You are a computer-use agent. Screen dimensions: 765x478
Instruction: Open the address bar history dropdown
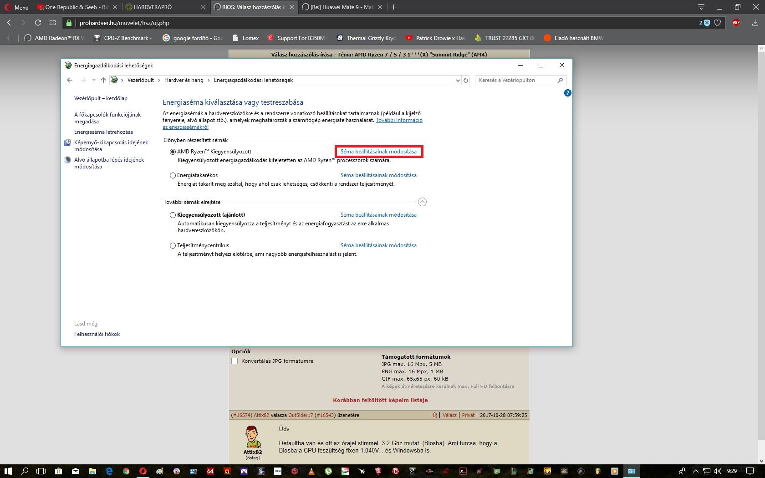pyautogui.click(x=458, y=80)
